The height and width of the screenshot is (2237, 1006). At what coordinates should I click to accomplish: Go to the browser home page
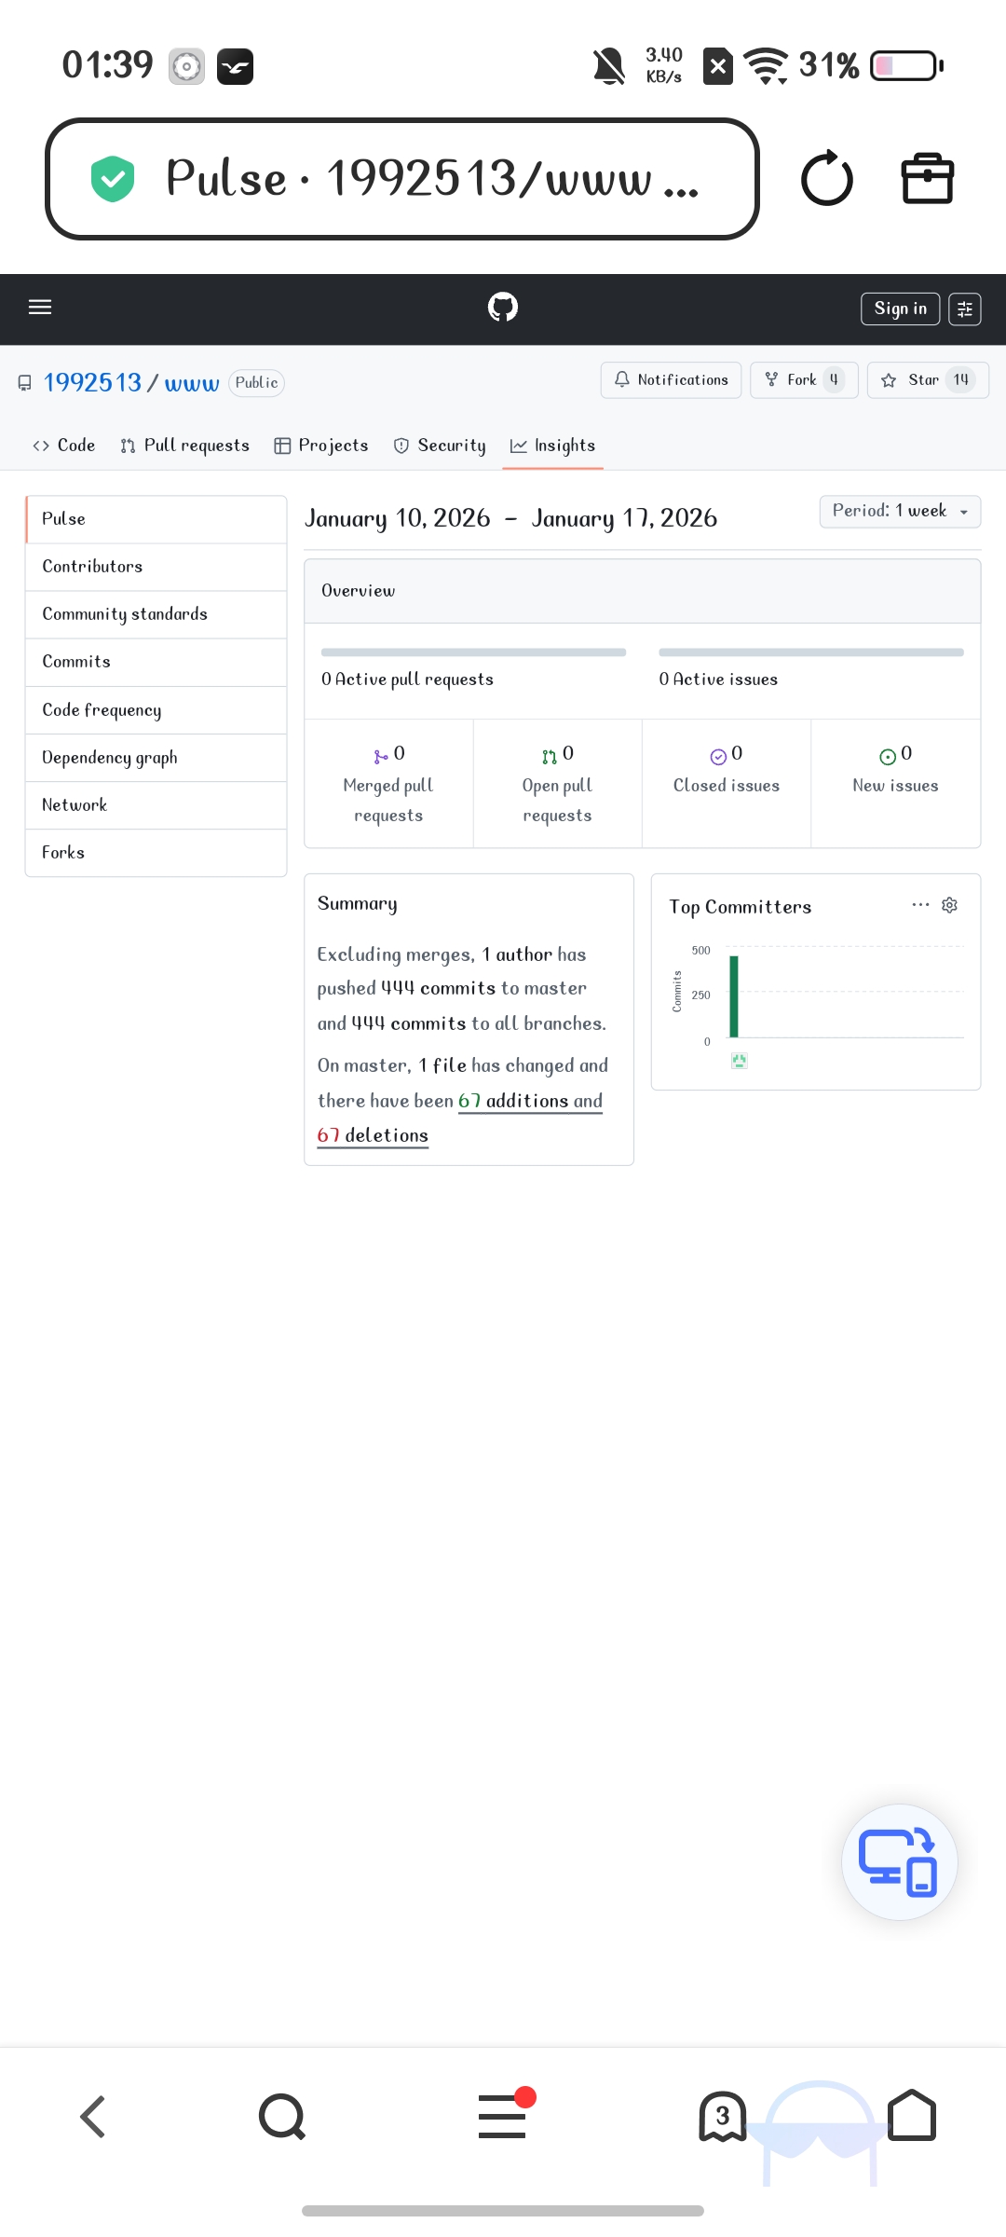(912, 2116)
